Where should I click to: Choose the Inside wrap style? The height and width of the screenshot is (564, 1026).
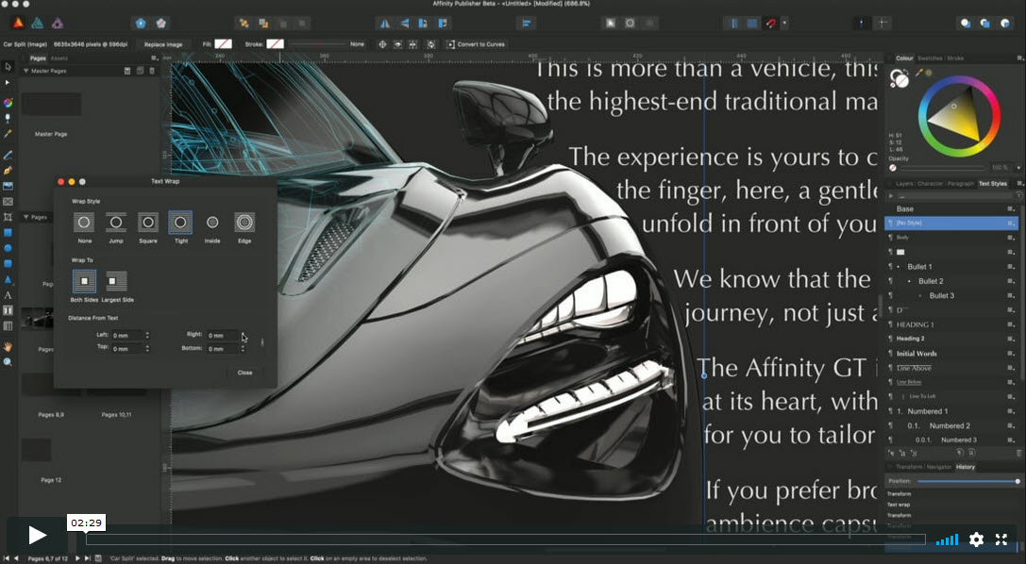point(212,223)
